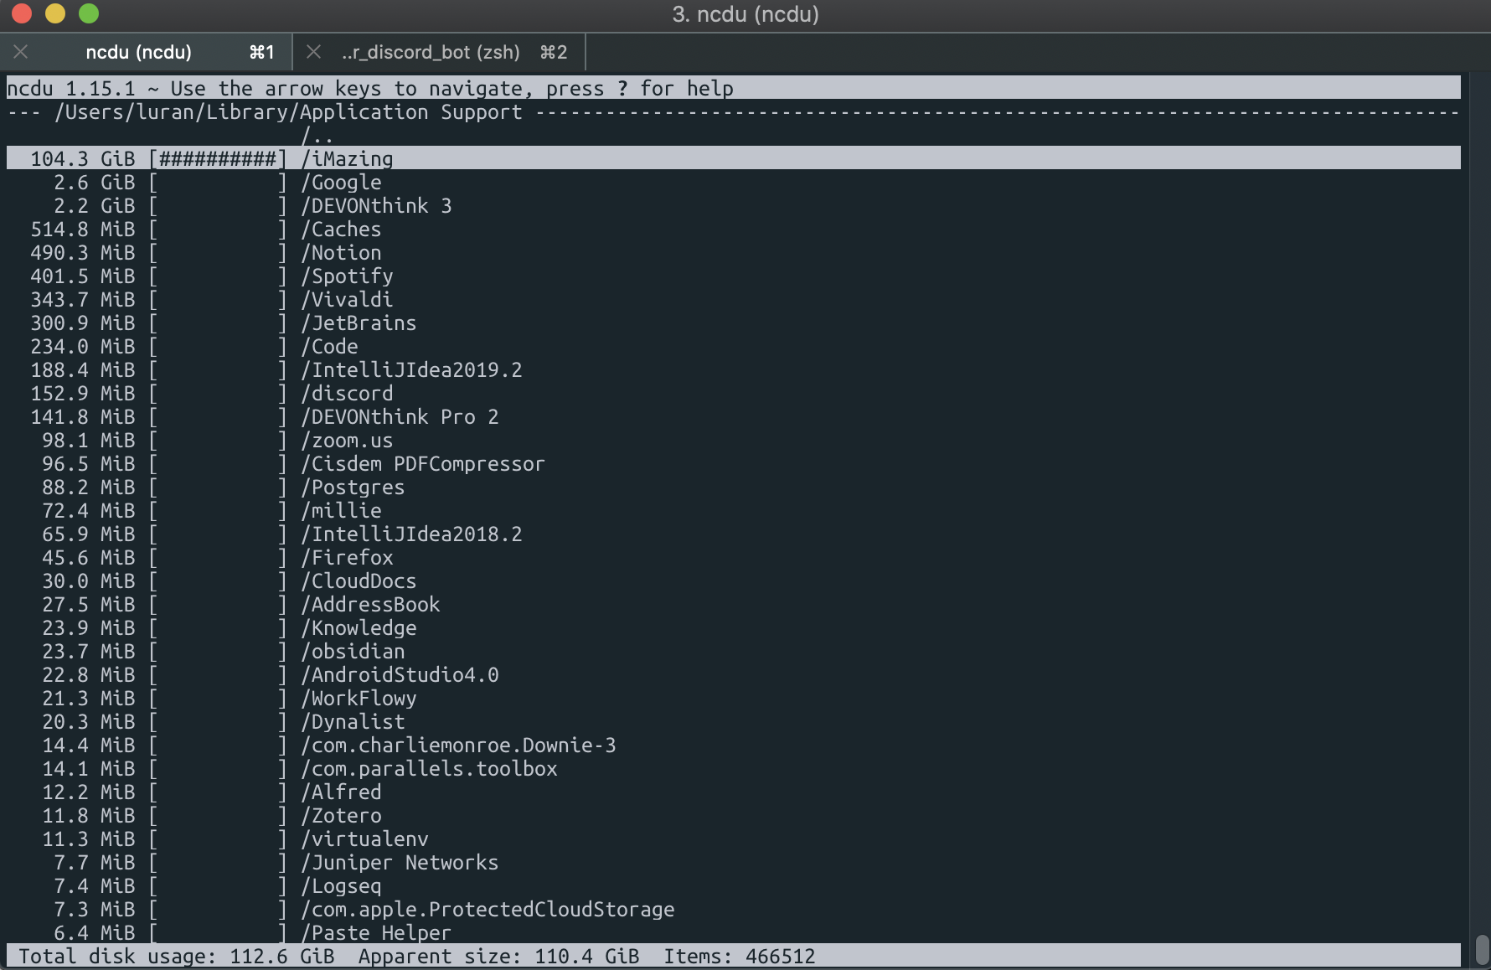Switch to the ncdu (ncdu) tab
This screenshot has width=1491, height=970.
[x=146, y=52]
